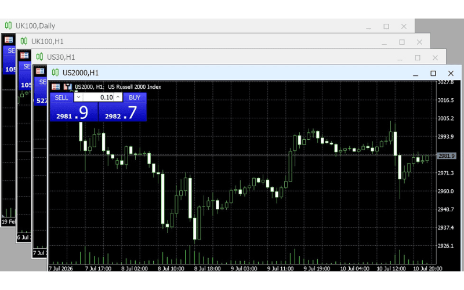The height and width of the screenshot is (290, 464).
Task: Click the SELL button in US30,H1 window
Action: tap(41, 82)
